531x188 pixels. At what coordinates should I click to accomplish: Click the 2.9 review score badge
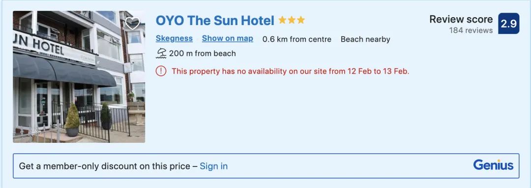[x=509, y=24]
